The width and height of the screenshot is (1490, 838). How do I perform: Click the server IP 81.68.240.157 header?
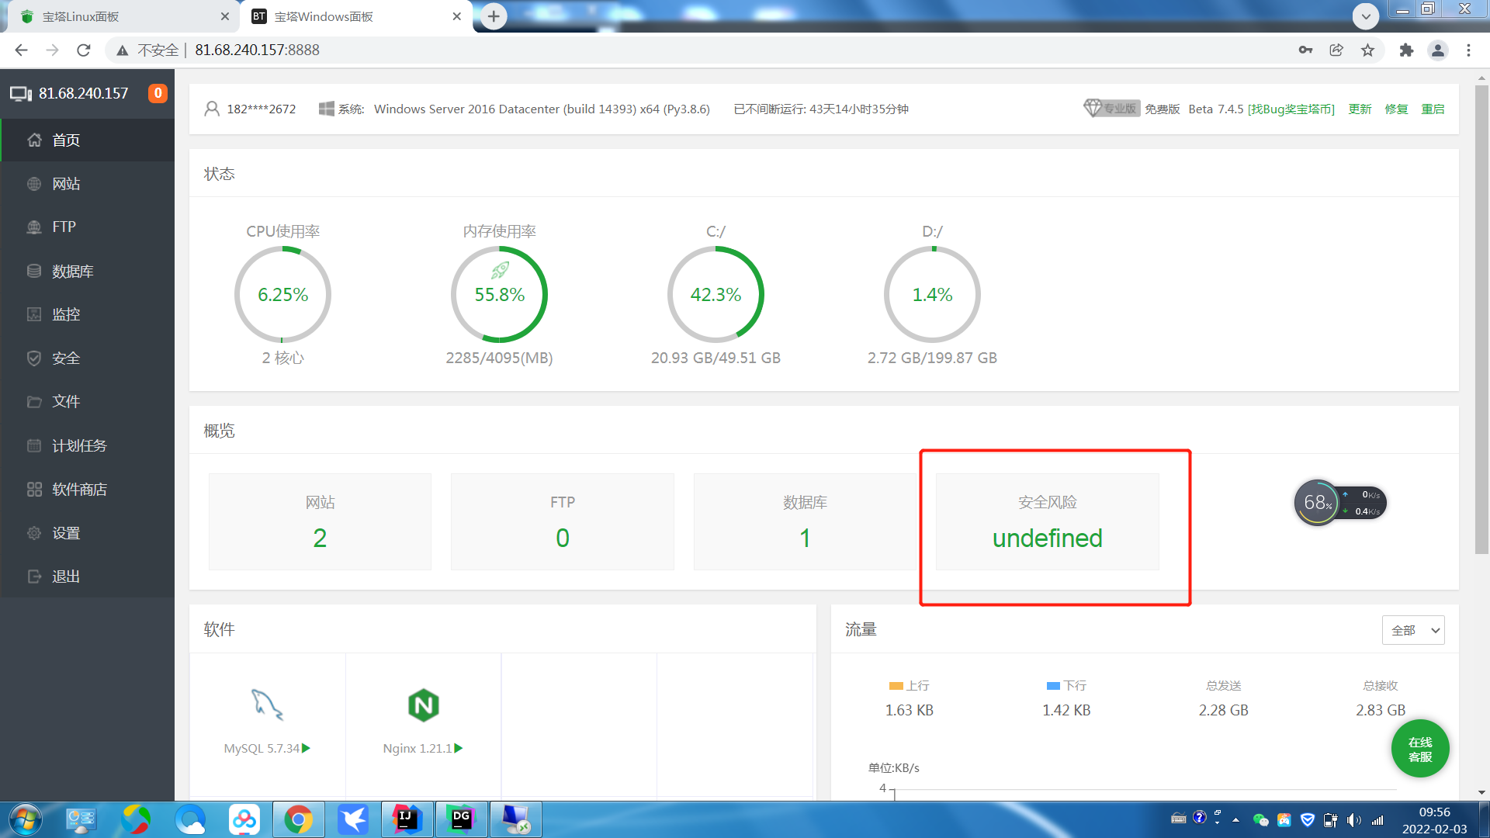[84, 93]
